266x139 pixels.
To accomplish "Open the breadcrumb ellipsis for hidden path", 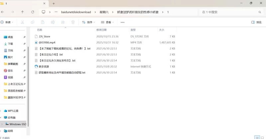I will [56, 12].
